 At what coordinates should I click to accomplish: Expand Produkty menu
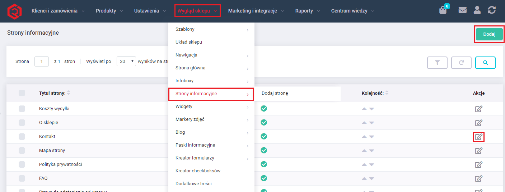(x=109, y=11)
